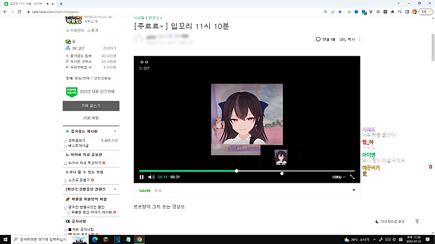Open the 댓글 18 comments link
The height and width of the screenshot is (244, 435).
coord(328,40)
